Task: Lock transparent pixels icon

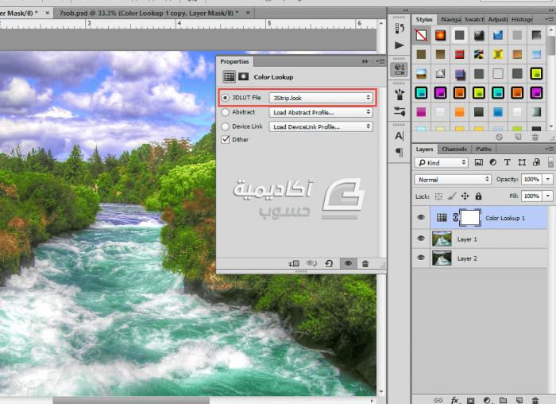Action: 438,196
